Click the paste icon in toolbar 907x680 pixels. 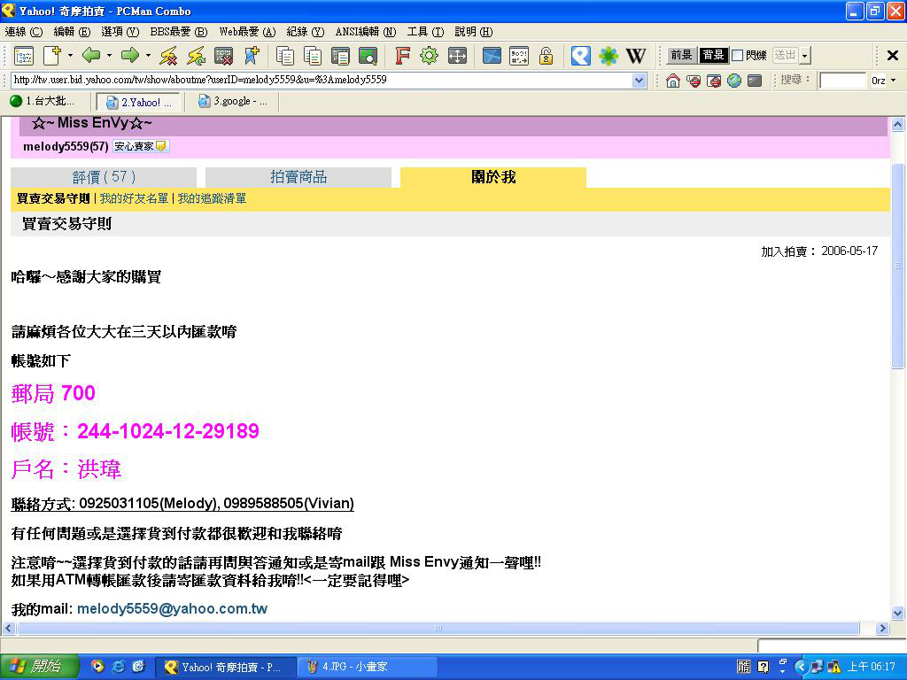coord(313,56)
